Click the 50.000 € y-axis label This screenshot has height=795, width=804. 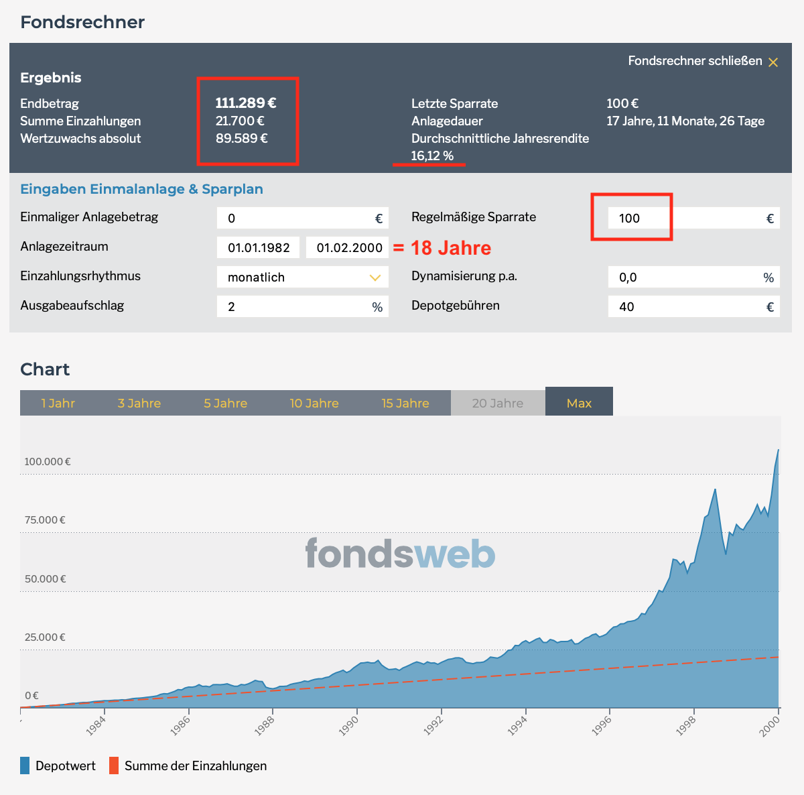[x=45, y=578]
